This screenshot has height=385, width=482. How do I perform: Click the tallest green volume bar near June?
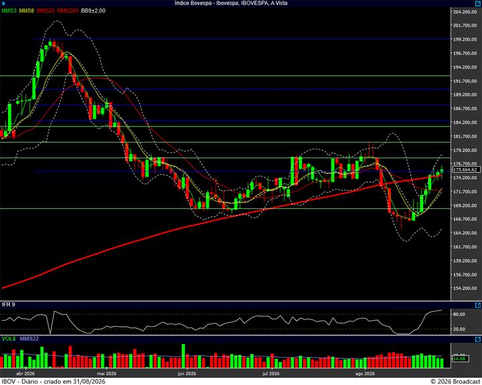pyautogui.click(x=183, y=356)
